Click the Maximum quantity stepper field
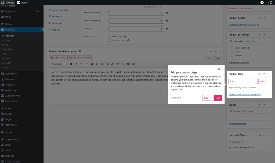Viewport: 275px width, 163px height. click(136, 21)
